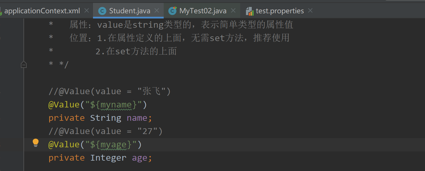Switch to the applicationContext.xml tab

(42, 11)
